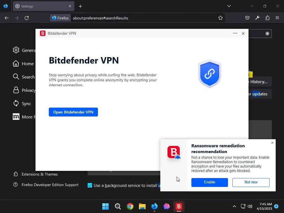Click the Bitdefender B icon in VPN title bar

click(x=42, y=33)
